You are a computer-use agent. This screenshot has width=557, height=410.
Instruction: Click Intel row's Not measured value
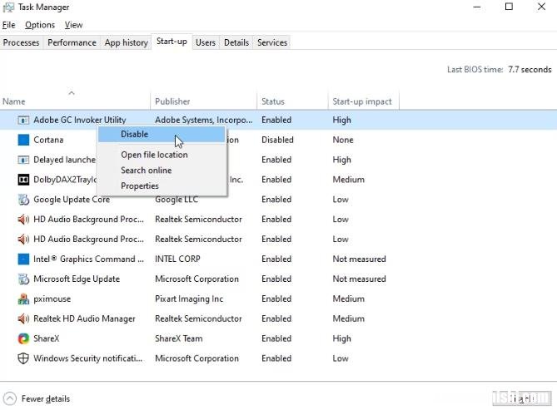point(359,259)
